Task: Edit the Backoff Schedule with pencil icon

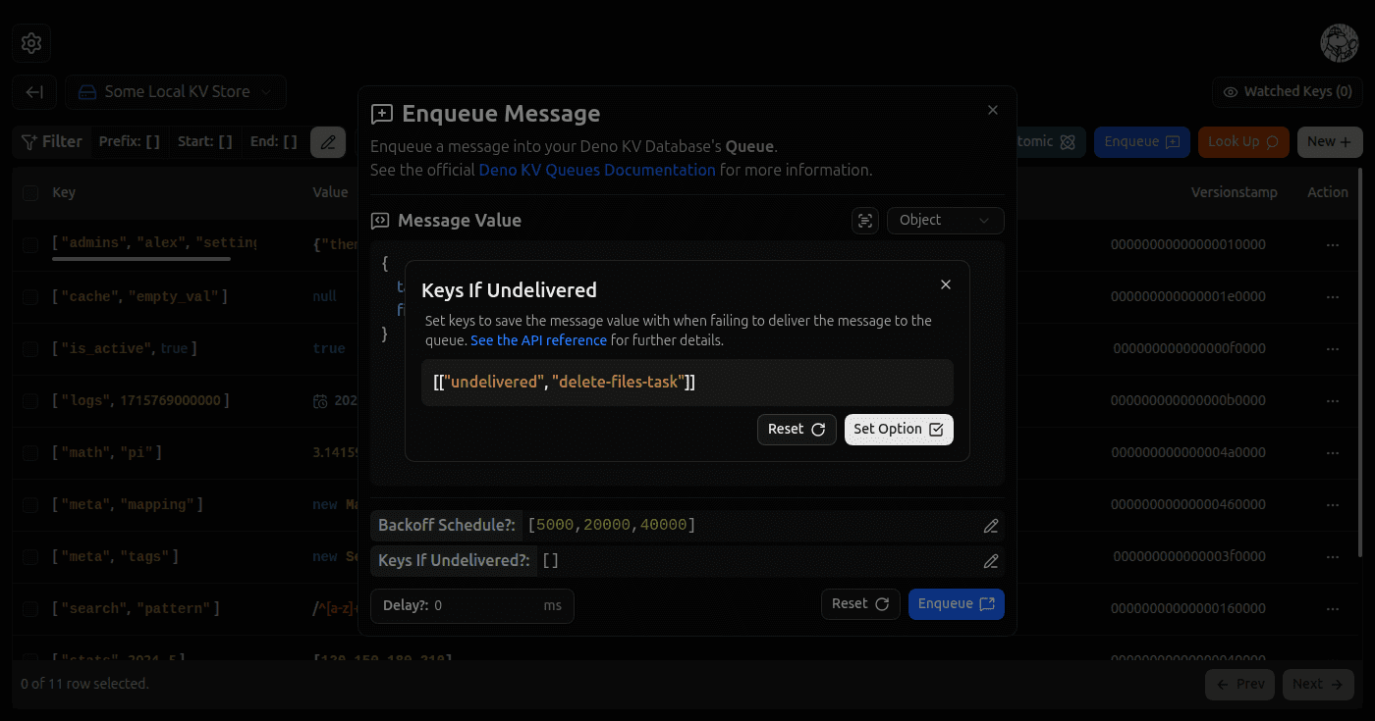Action: (991, 526)
